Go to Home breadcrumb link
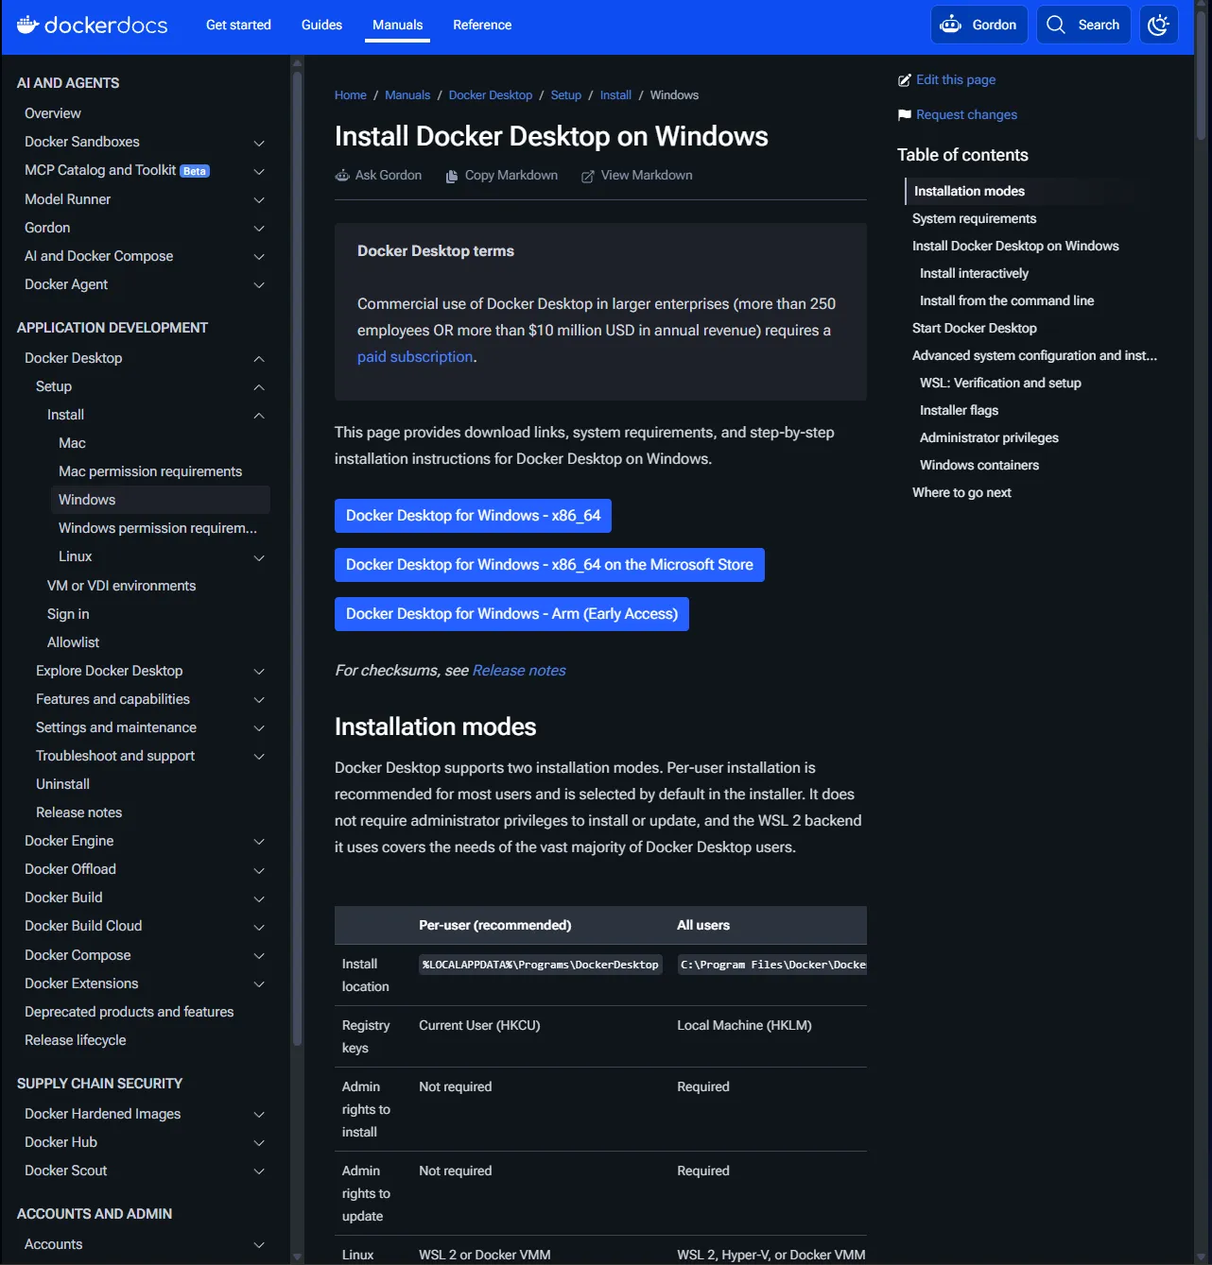 (350, 95)
